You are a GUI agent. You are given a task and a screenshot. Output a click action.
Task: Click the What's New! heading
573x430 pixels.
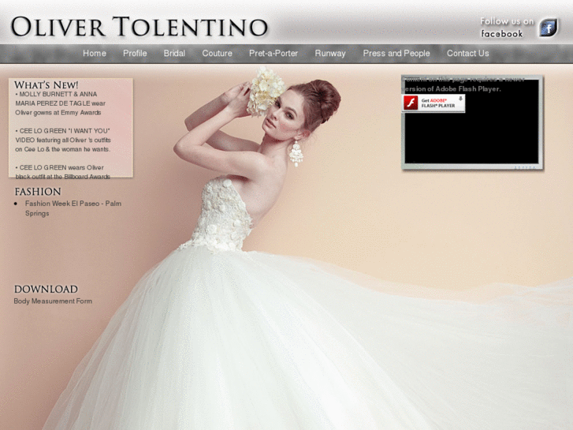[x=46, y=85]
